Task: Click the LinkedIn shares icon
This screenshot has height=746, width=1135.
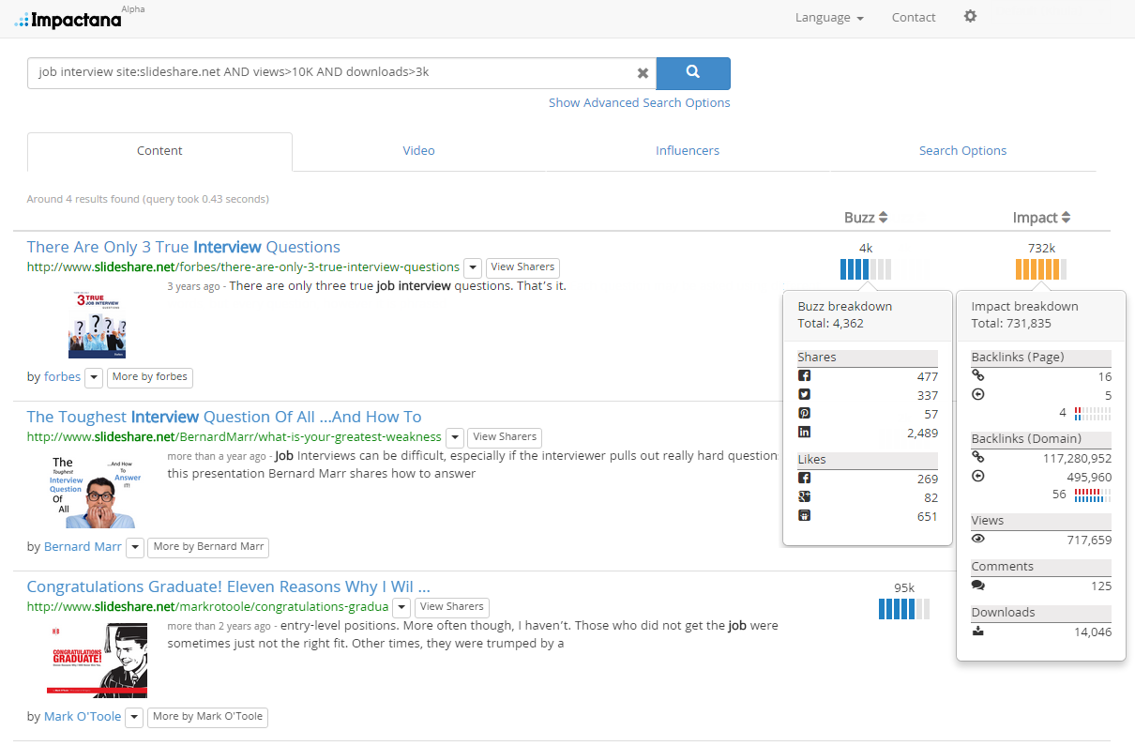Action: pyautogui.click(x=804, y=433)
